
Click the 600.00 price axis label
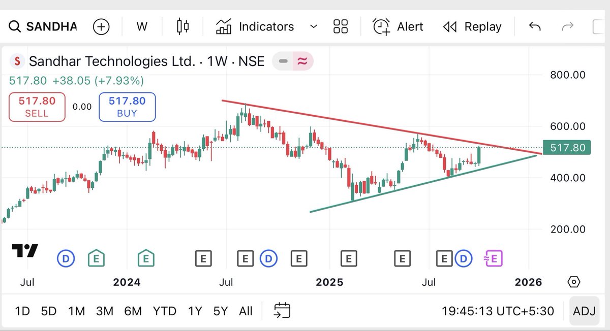coord(568,126)
